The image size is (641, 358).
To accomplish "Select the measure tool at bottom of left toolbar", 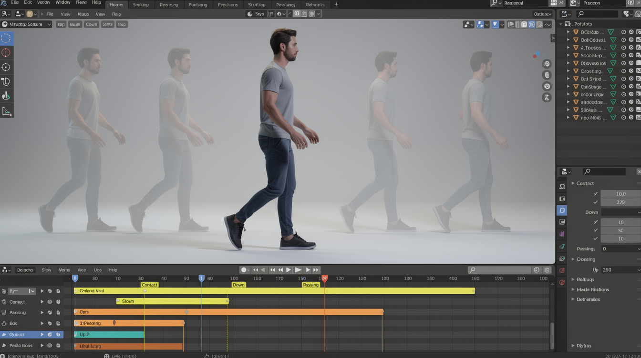I will [6, 111].
